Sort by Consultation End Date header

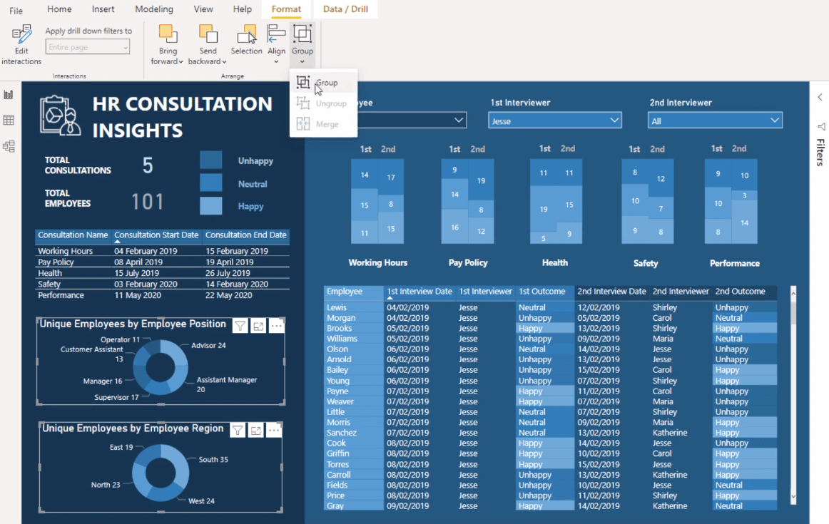coord(246,235)
